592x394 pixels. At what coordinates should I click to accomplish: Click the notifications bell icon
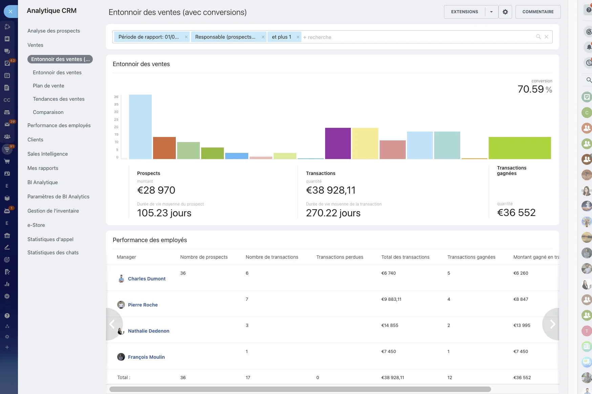[x=589, y=47]
